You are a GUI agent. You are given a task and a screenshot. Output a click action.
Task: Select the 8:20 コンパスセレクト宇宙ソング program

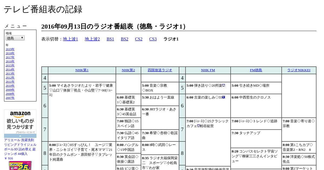click(x=256, y=158)
